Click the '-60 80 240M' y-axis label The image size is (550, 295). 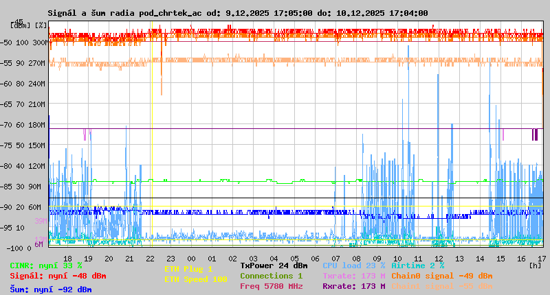tap(24, 84)
